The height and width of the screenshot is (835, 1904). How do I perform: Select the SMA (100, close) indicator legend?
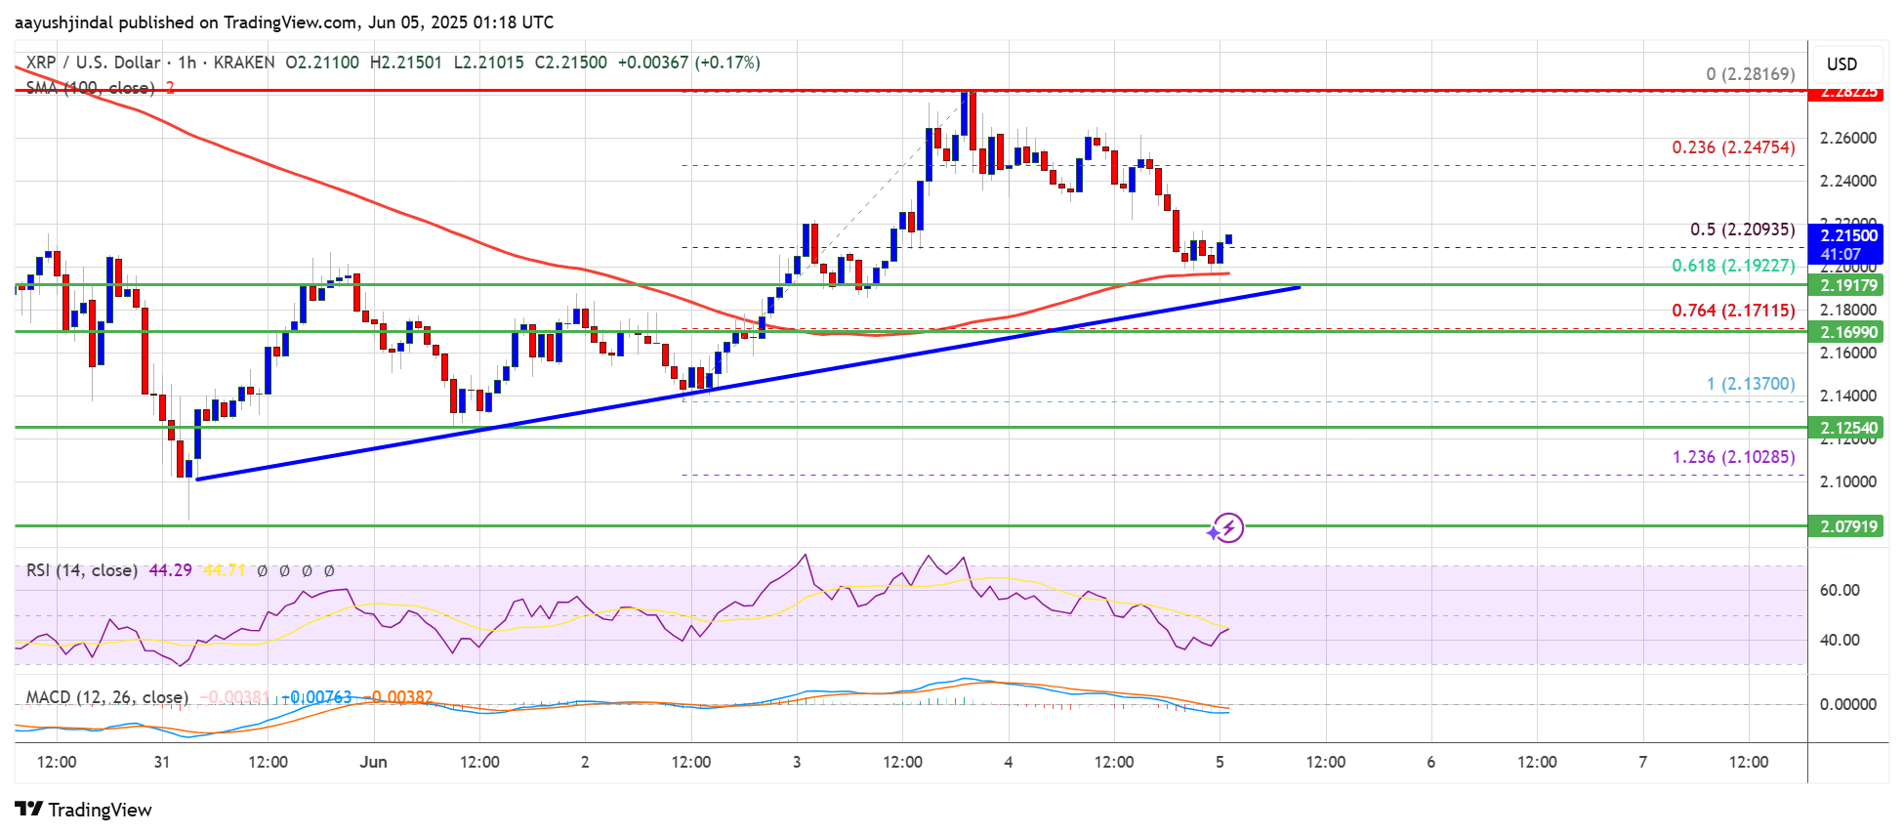[90, 88]
